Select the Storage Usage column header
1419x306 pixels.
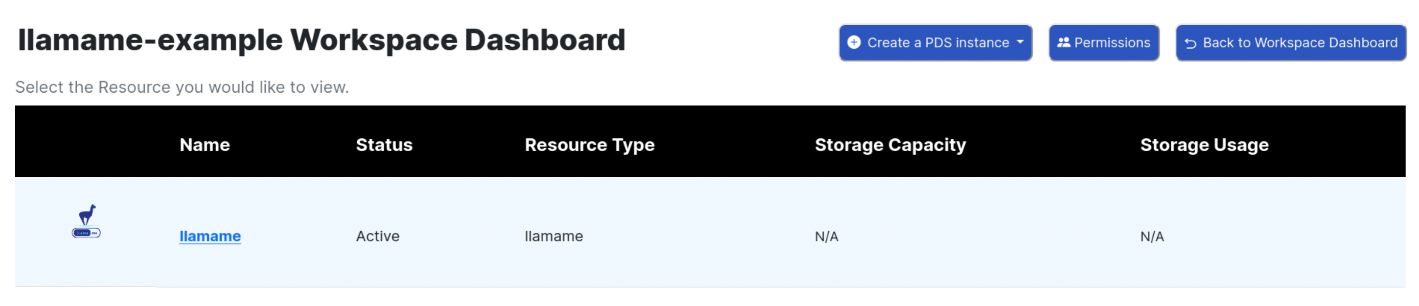coord(1204,145)
